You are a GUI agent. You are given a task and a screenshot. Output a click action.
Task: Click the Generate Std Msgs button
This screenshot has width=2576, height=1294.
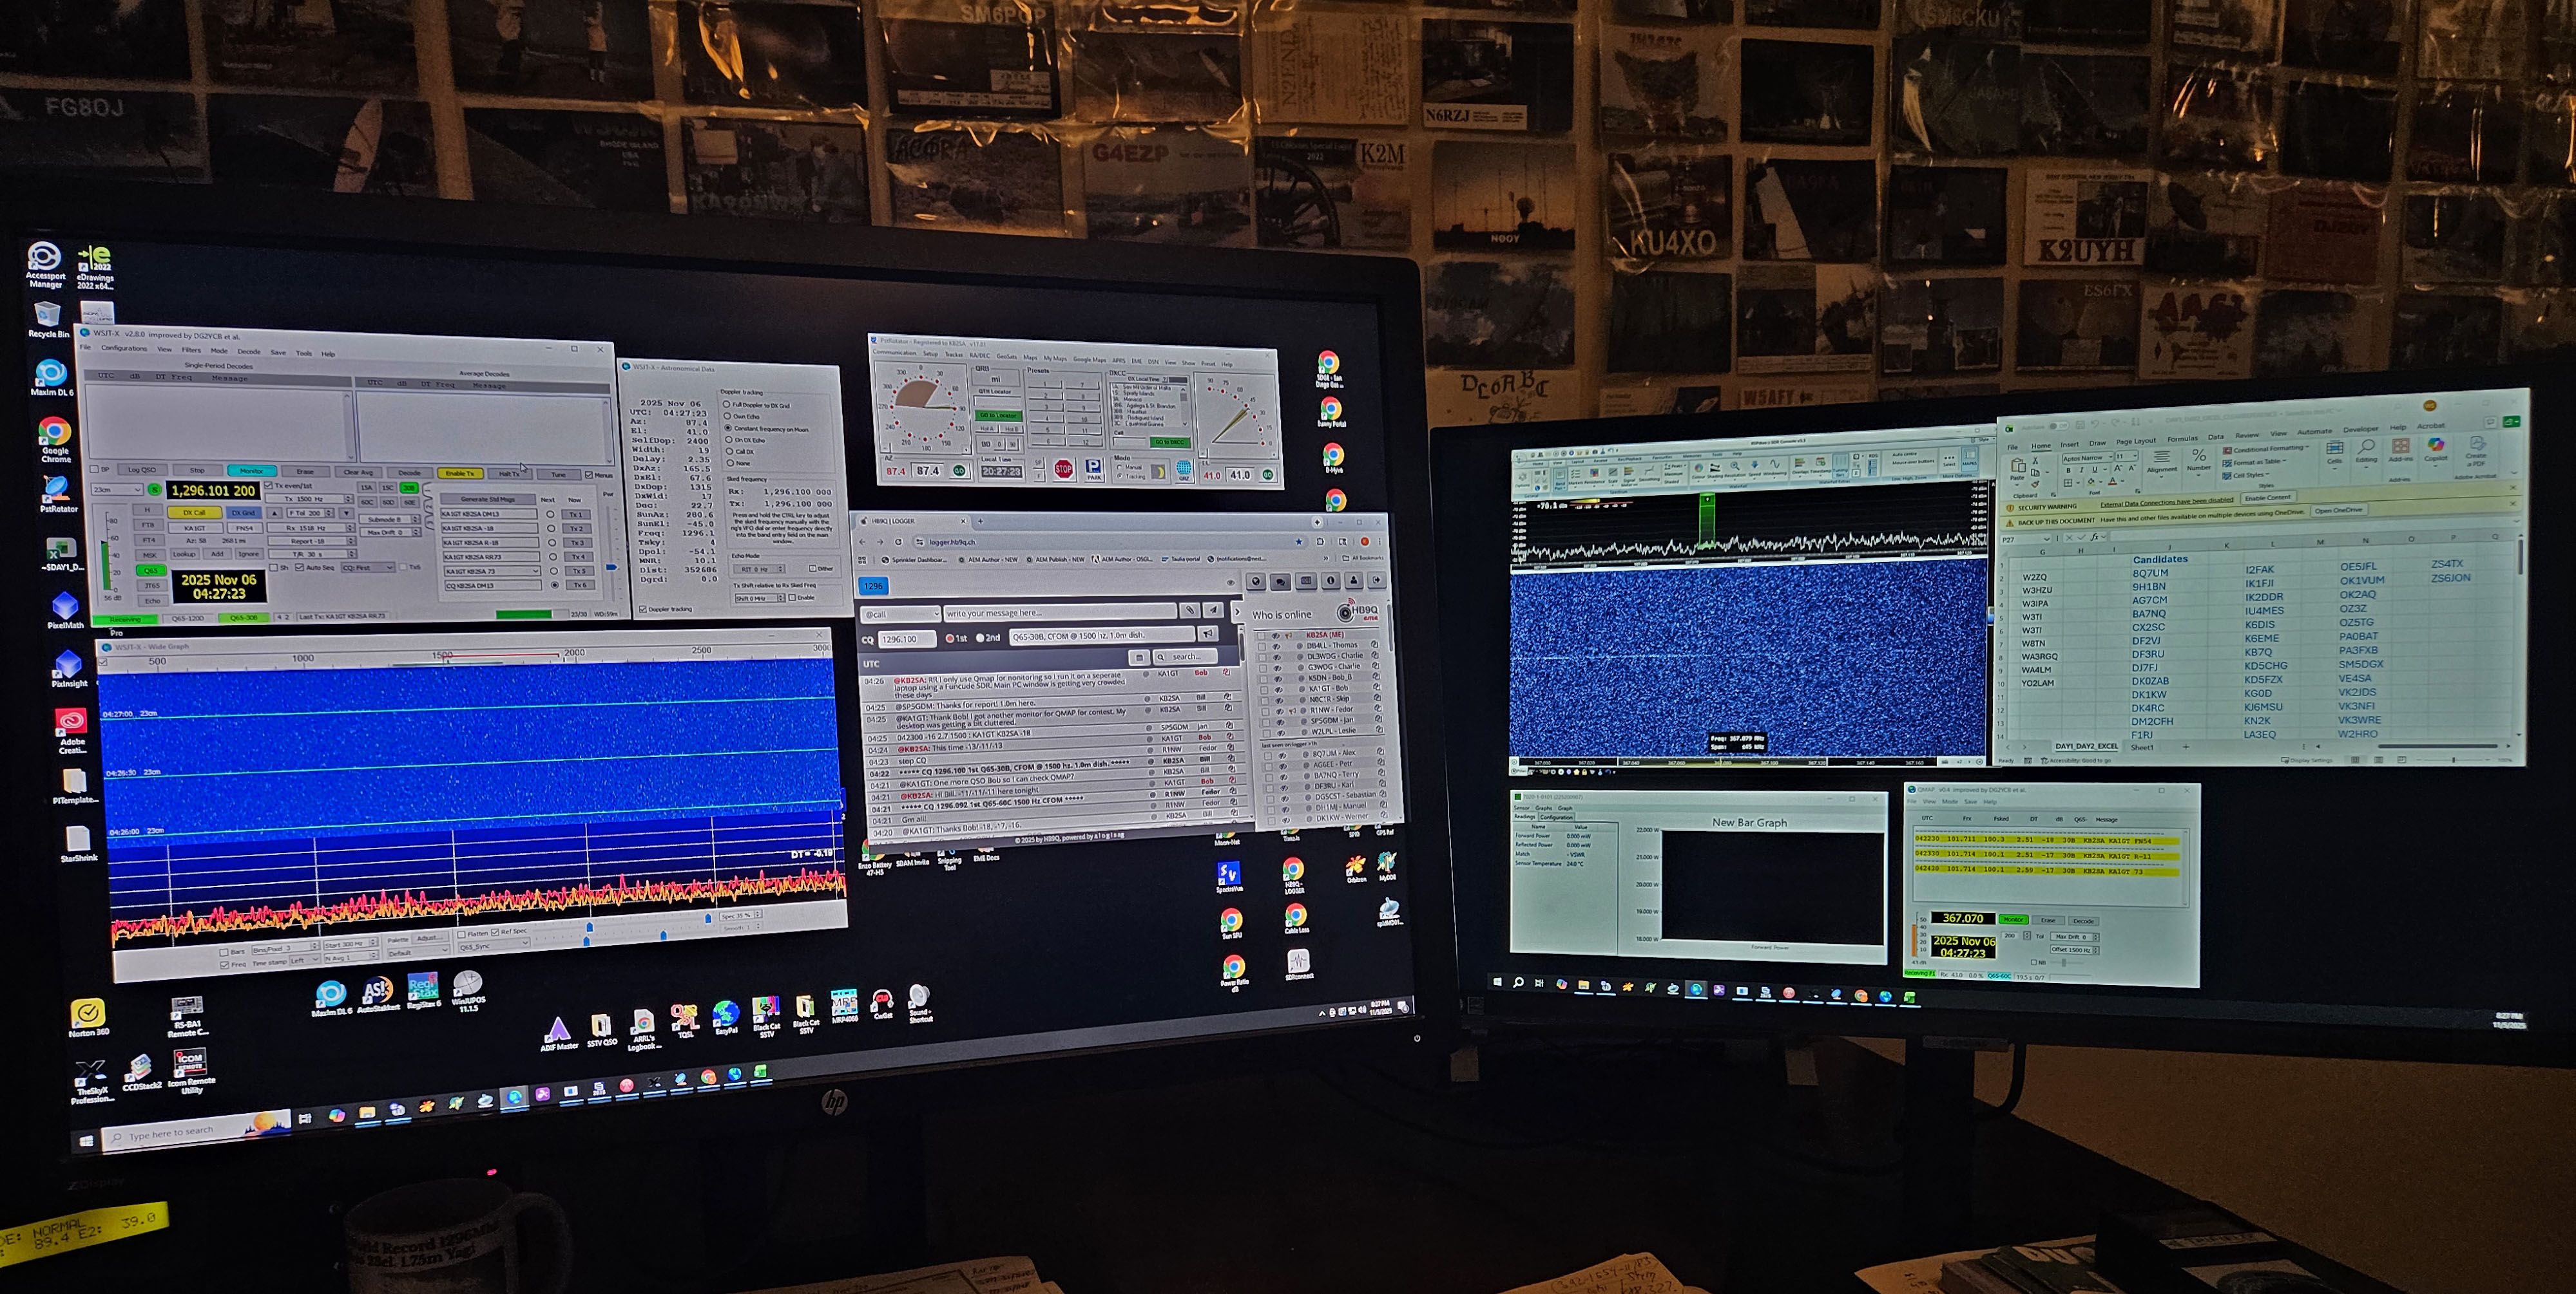click(x=487, y=499)
